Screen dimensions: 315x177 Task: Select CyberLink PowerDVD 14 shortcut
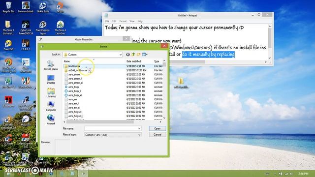click(x=26, y=27)
